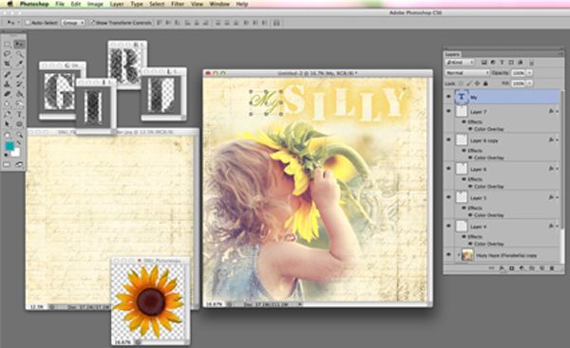Viewport: 570px width, 348px height.
Task: Select the Brush tool
Action: (19, 74)
